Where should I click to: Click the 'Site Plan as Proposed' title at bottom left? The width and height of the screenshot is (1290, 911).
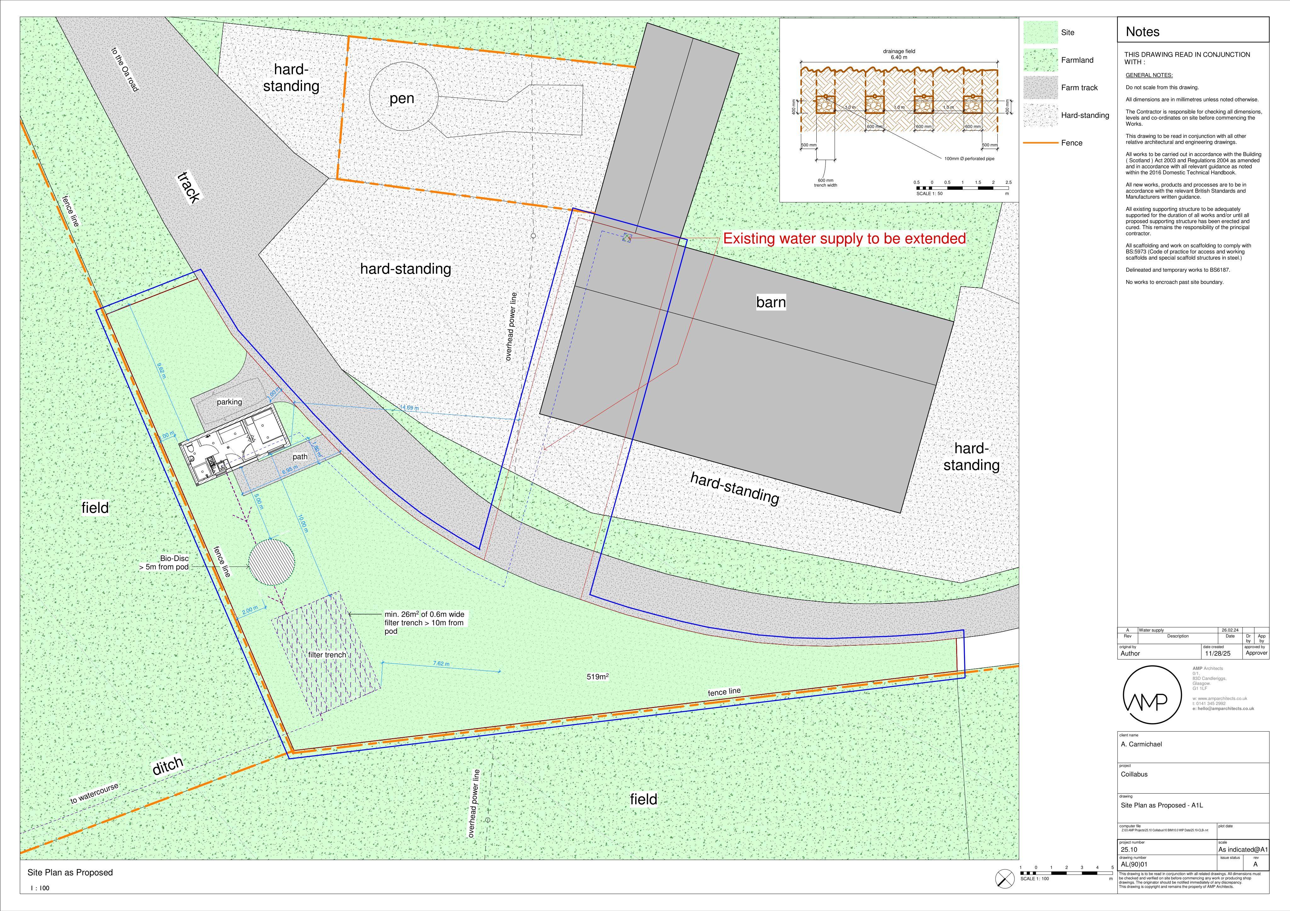(x=70, y=872)
